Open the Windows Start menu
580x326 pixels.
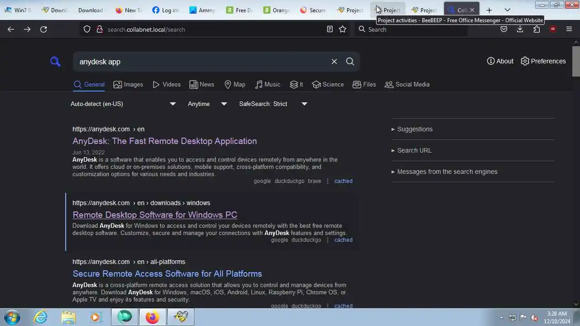pyautogui.click(x=12, y=317)
